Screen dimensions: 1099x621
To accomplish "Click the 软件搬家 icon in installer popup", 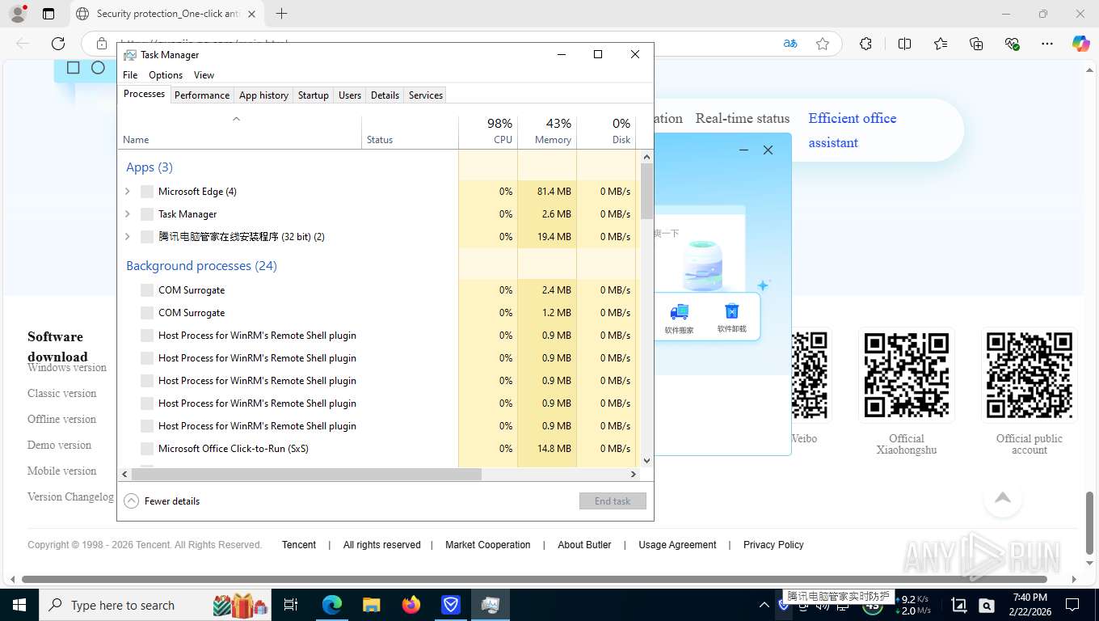I will 679,311.
